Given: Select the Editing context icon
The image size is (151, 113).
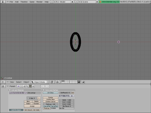Looking at the screenshot, I should pos(30,86).
